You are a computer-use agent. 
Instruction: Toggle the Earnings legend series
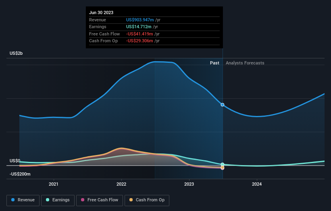tap(58, 200)
